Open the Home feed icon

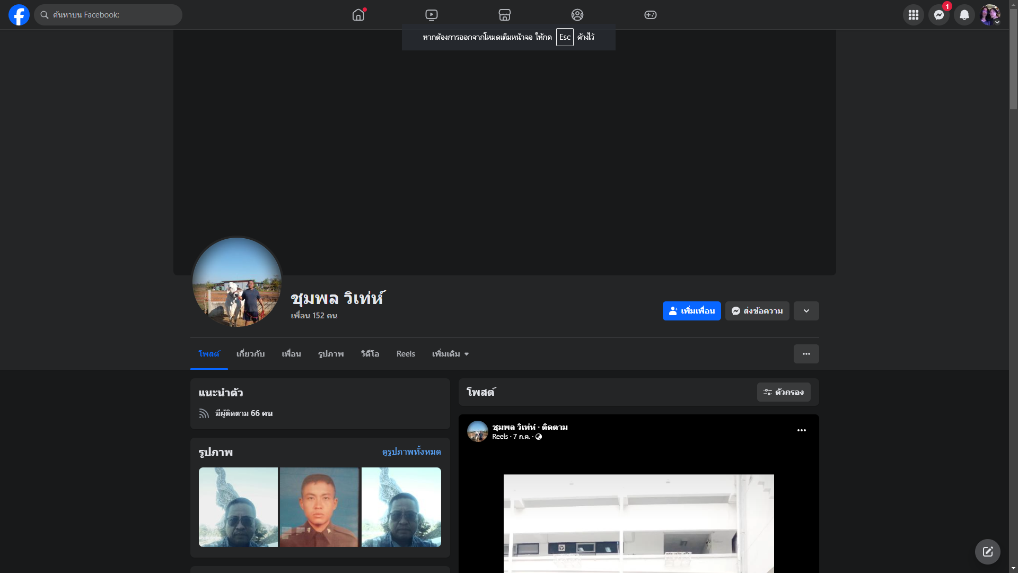[x=358, y=15]
